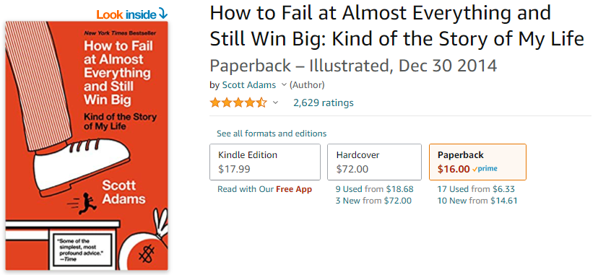View 3 New hardcover offers from $72.00
Screen dimensions: 598x275
coord(373,201)
